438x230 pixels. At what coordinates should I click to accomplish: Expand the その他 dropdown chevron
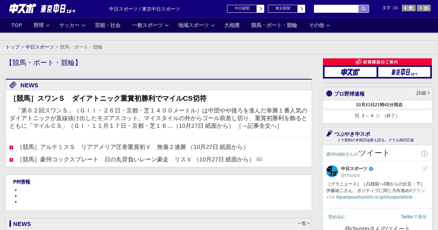point(328,26)
